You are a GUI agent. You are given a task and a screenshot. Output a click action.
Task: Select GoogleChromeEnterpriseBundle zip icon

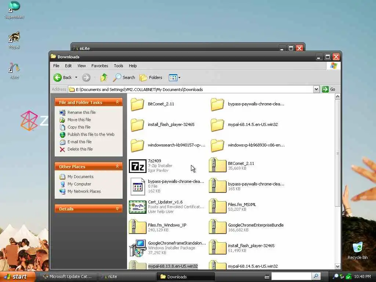(217, 227)
